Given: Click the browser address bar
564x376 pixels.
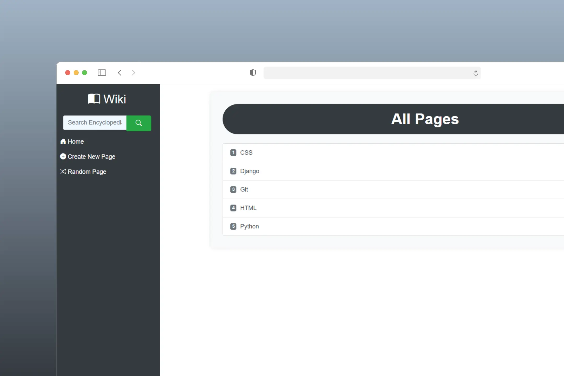Looking at the screenshot, I should point(372,73).
